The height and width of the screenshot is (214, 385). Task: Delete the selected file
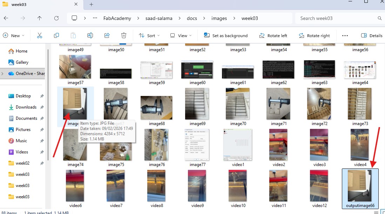(124, 35)
